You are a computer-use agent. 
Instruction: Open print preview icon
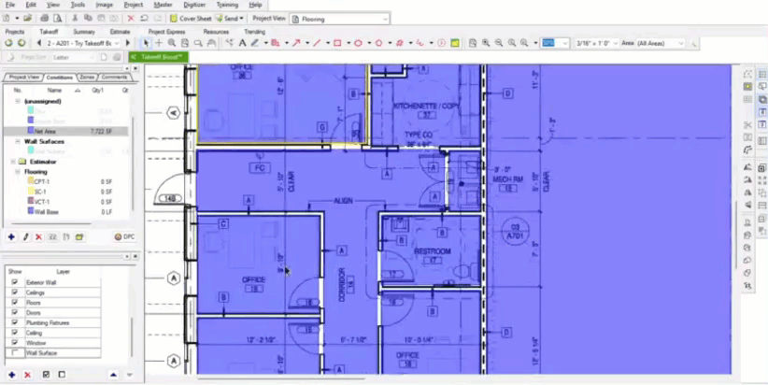pos(57,19)
